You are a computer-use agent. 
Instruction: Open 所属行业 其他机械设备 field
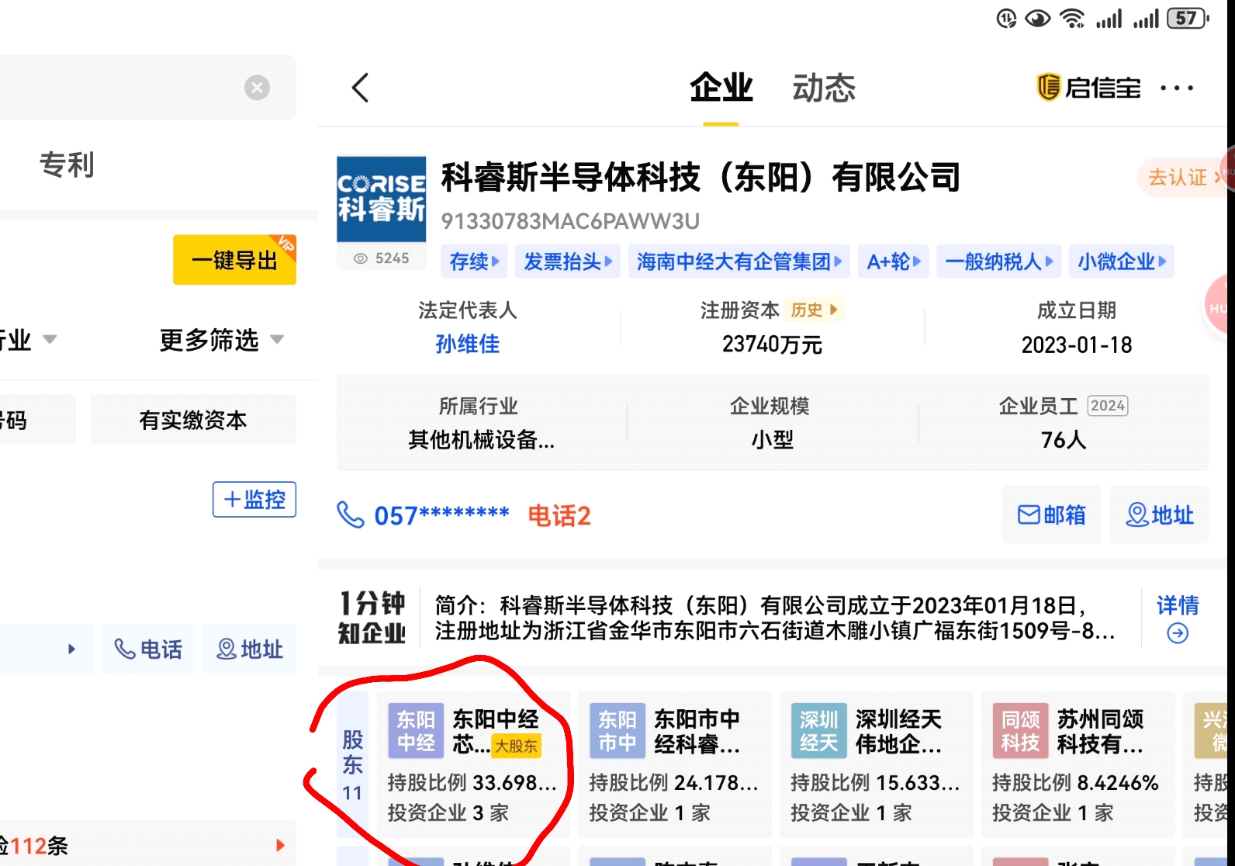(x=481, y=423)
